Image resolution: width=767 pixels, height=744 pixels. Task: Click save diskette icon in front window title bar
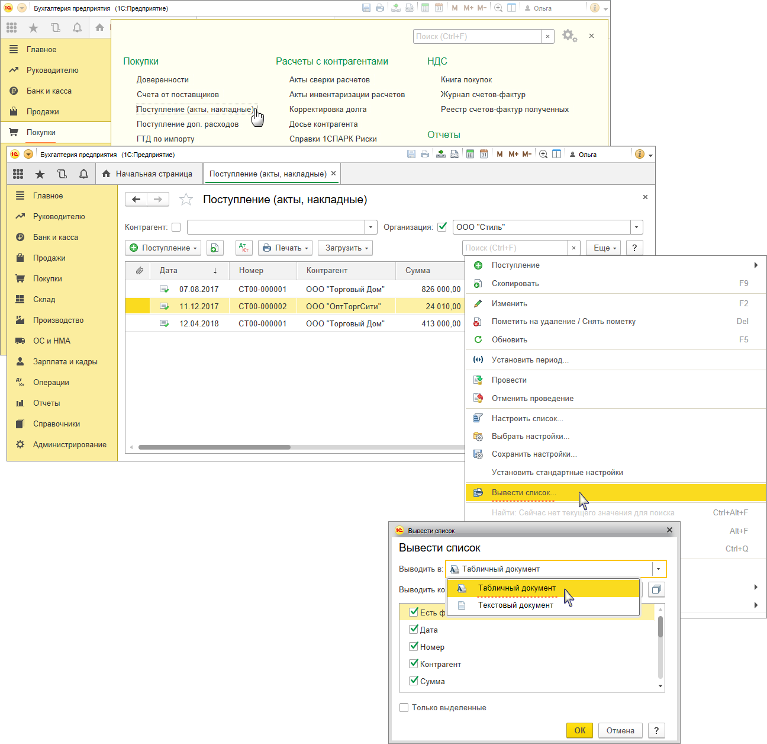[411, 154]
